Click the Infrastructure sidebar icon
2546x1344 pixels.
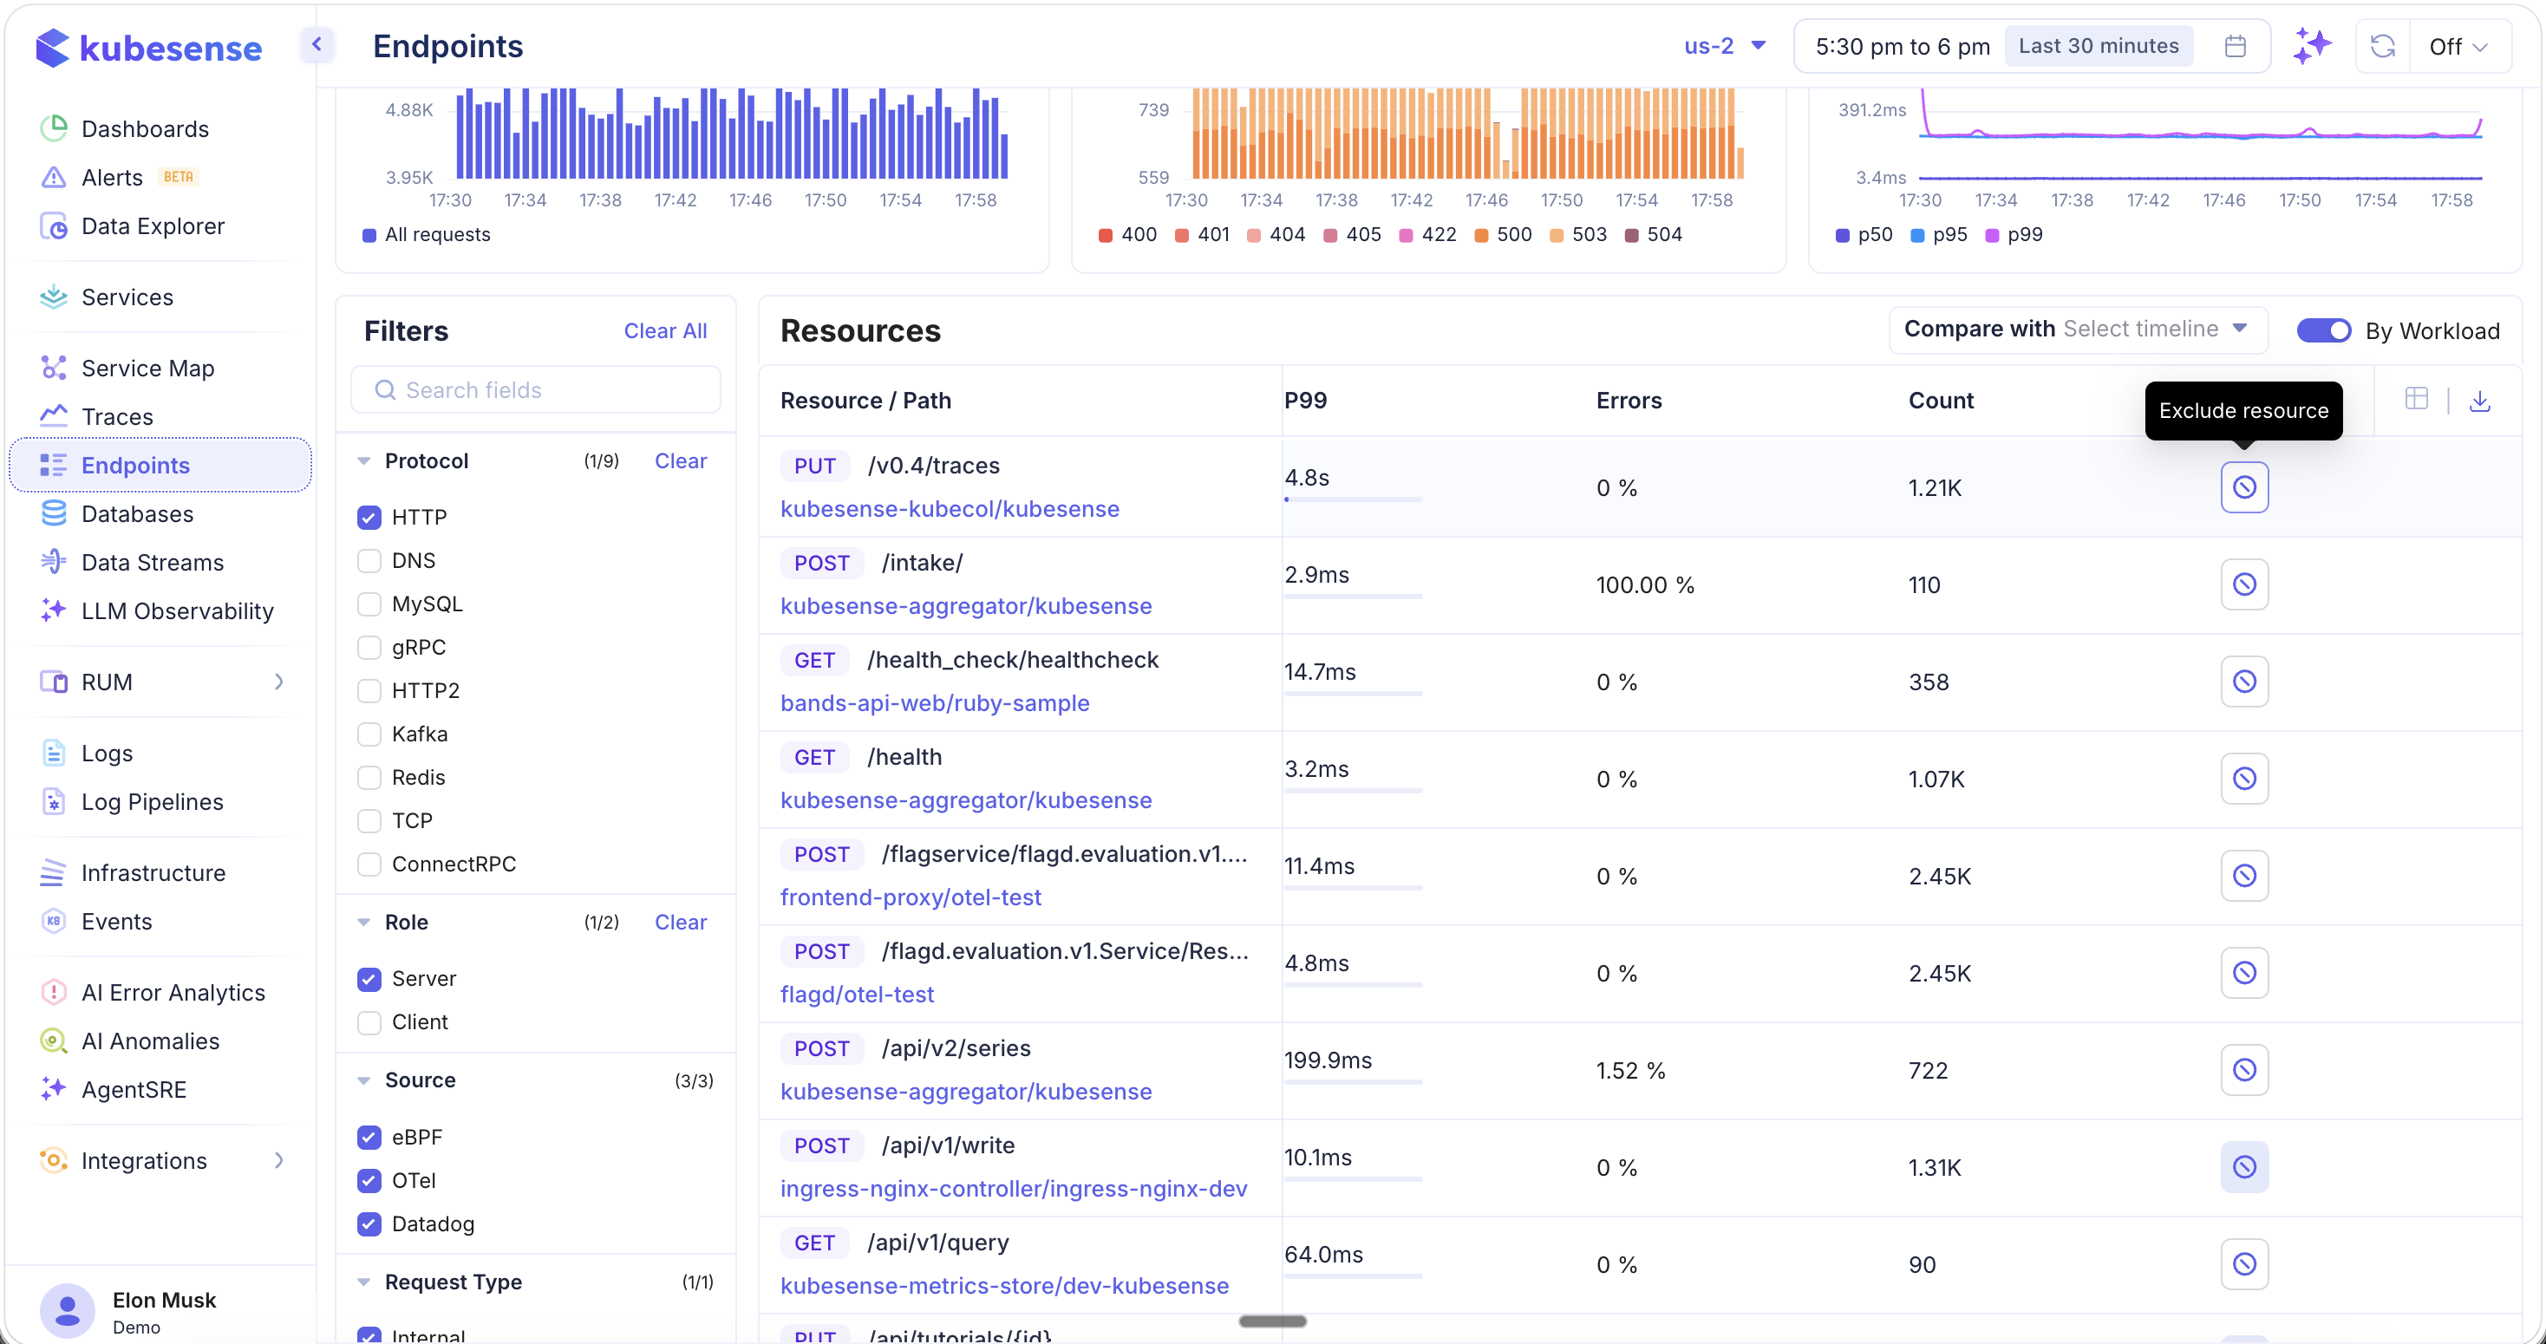[54, 872]
